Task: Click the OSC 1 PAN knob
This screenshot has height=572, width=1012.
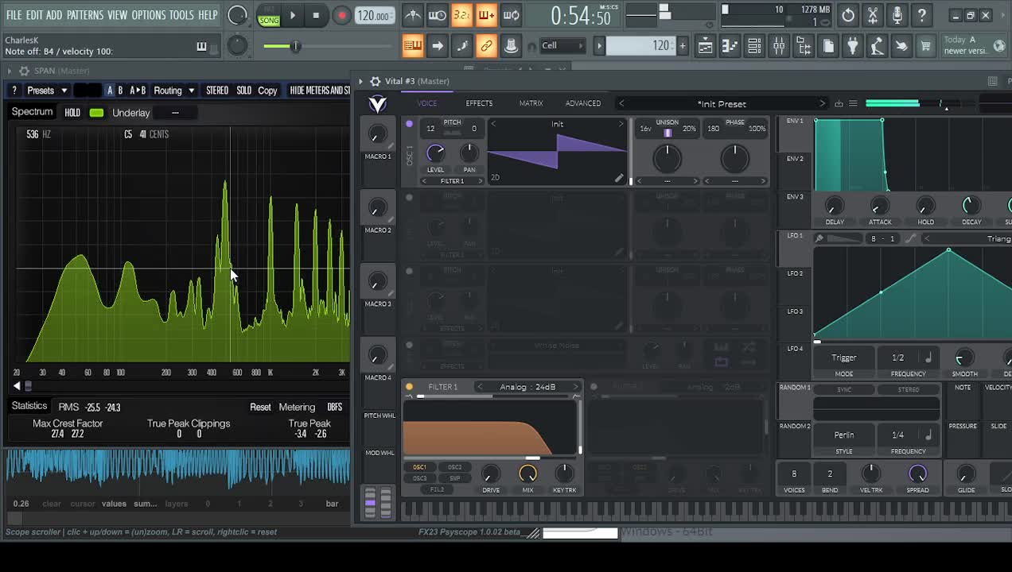Action: click(x=469, y=153)
